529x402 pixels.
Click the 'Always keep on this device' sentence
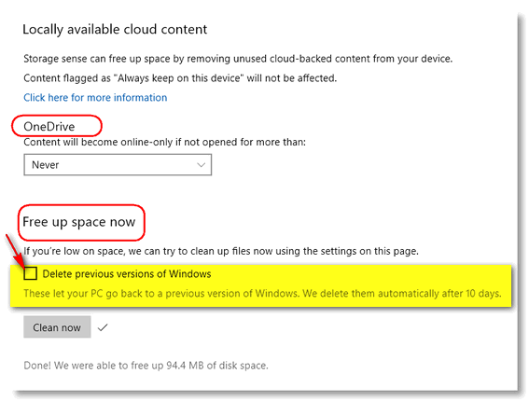(x=180, y=78)
